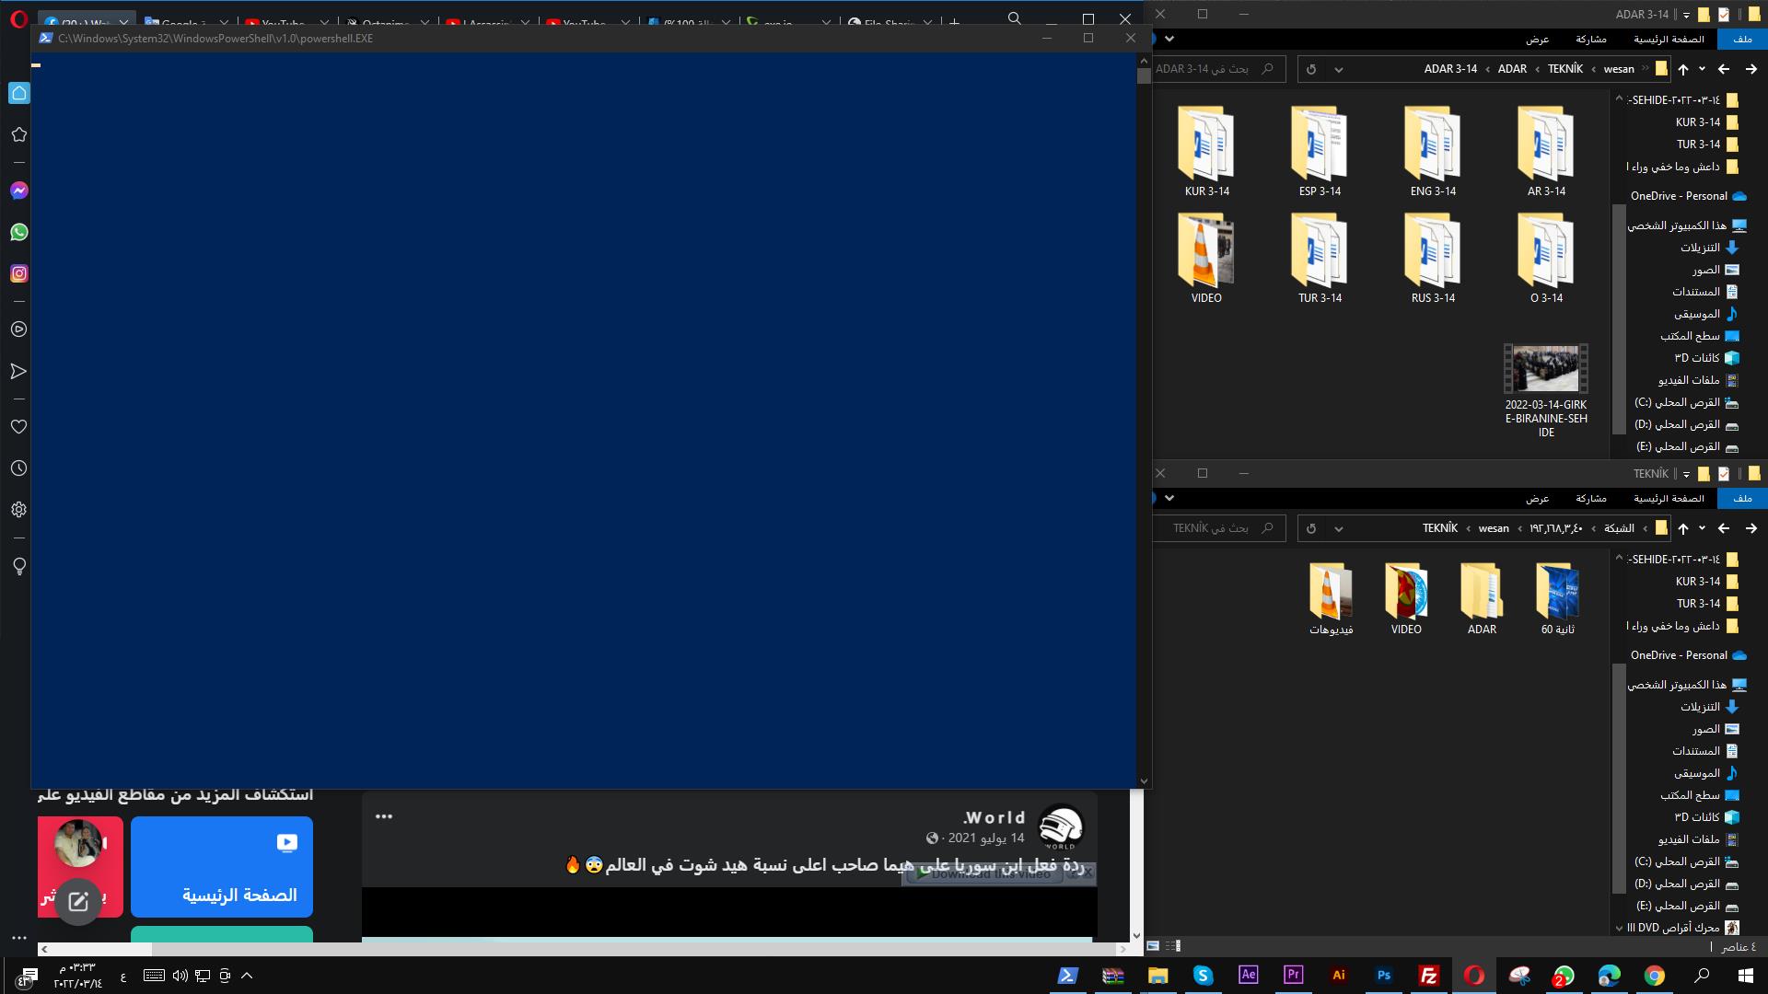
Task: Open Instagram in Opera sidebar
Action: point(18,273)
